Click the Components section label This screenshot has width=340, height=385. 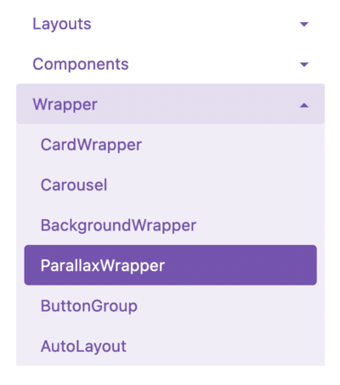(x=81, y=65)
